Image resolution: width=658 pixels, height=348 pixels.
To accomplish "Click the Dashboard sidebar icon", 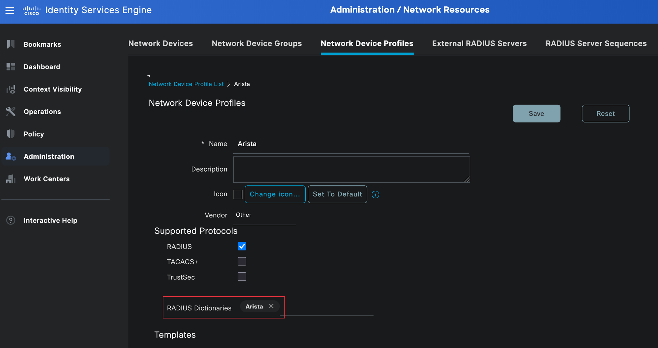I will point(11,67).
